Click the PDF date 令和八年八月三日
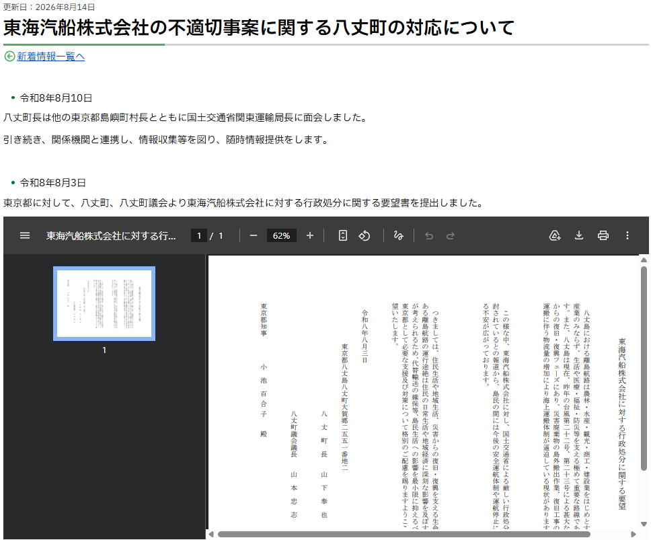This screenshot has width=651, height=540. click(365, 336)
